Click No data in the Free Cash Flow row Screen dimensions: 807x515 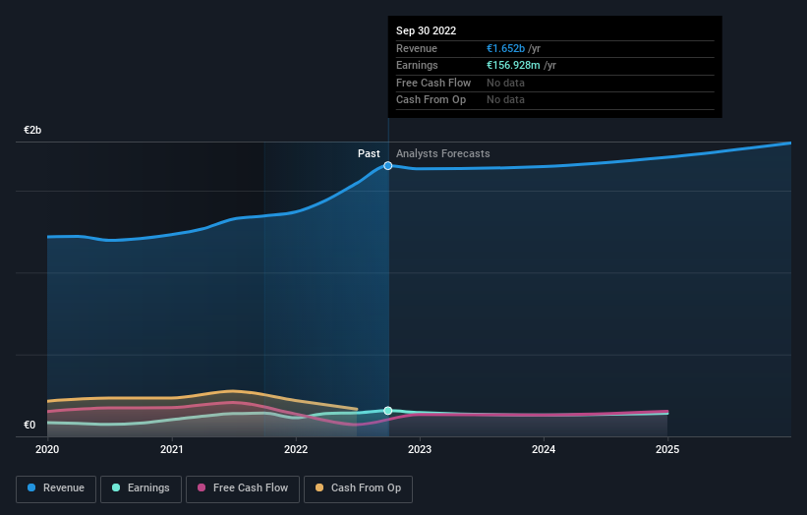[505, 83]
